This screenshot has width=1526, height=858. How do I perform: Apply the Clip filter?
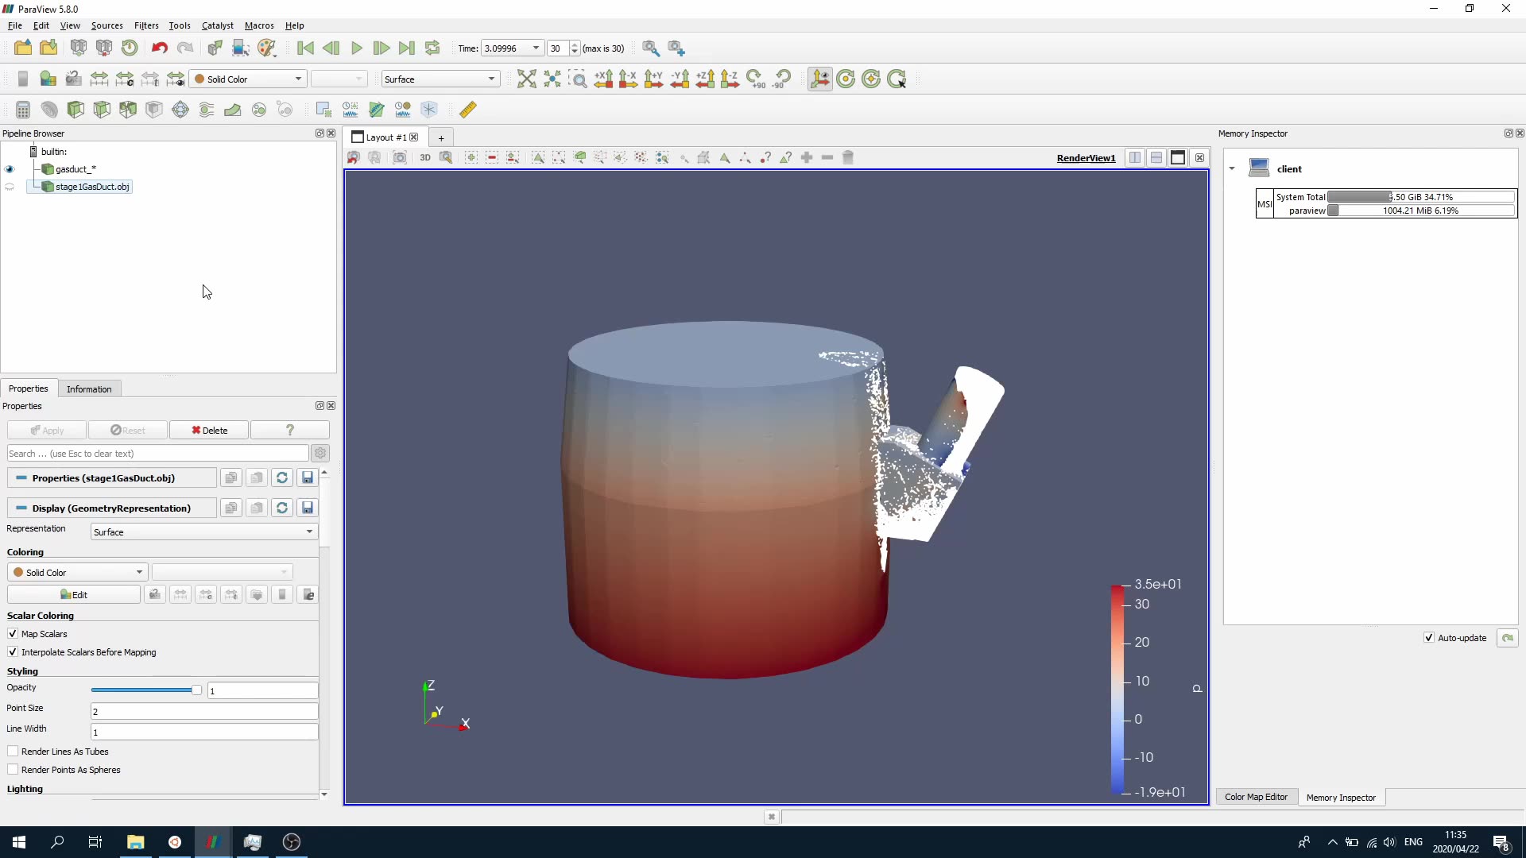[x=76, y=110]
